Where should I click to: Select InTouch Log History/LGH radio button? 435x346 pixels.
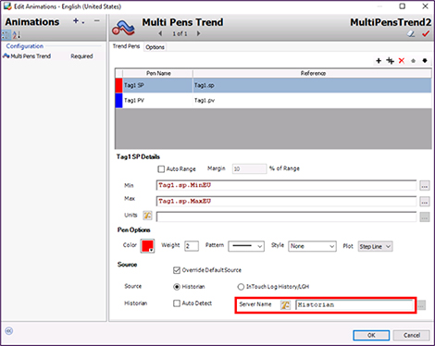241,287
